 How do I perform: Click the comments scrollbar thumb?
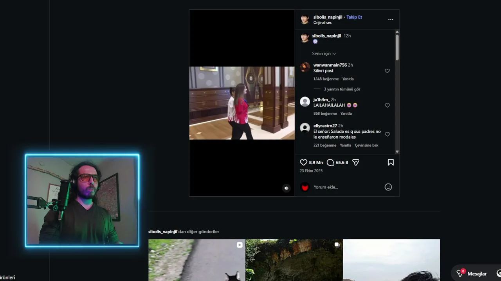[x=397, y=47]
